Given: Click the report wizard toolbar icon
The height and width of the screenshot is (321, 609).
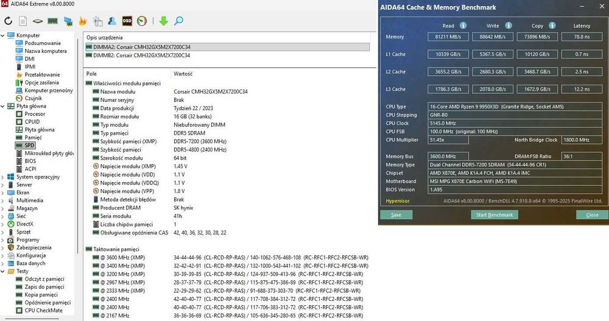Looking at the screenshot, I should (x=98, y=21).
